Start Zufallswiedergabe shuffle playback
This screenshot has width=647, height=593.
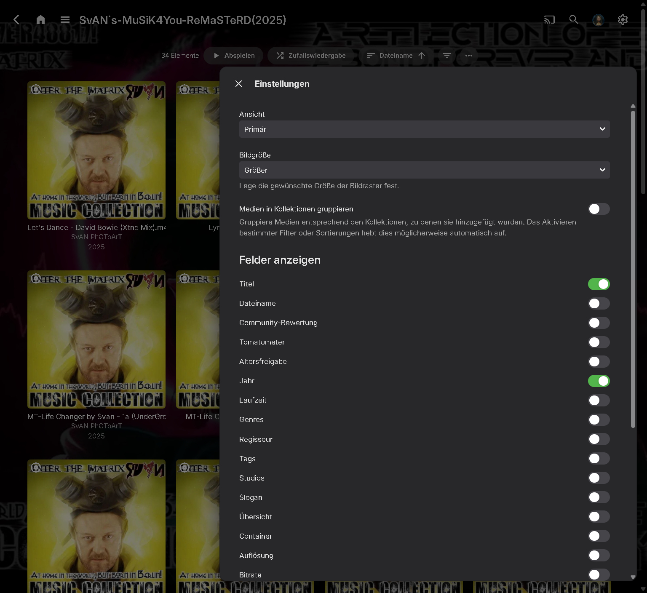pyautogui.click(x=311, y=56)
